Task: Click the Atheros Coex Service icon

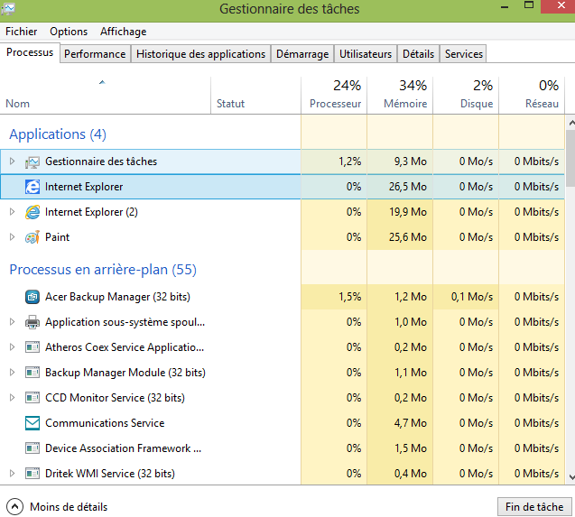Action: [x=32, y=347]
